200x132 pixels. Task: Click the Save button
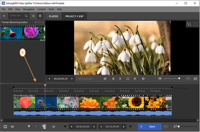coord(150,127)
